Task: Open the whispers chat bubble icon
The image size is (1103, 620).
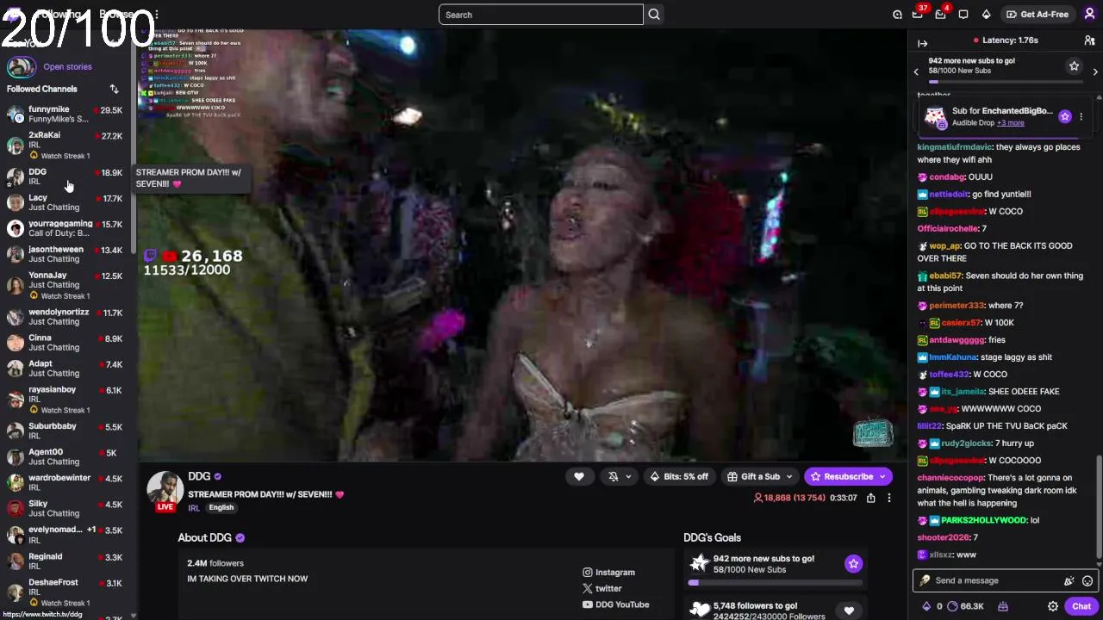Action: [963, 15]
